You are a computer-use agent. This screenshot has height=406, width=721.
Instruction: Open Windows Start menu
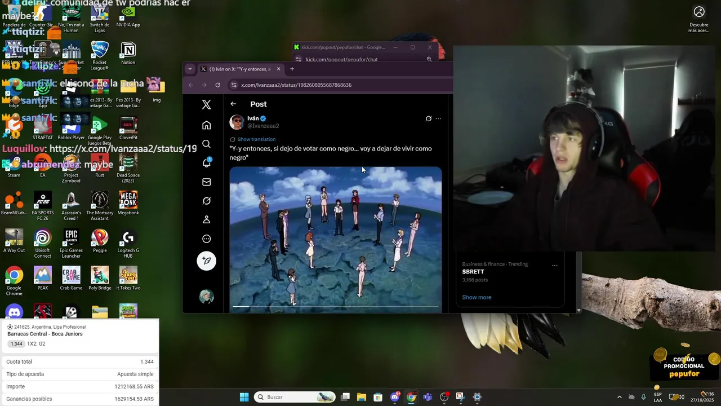click(244, 397)
